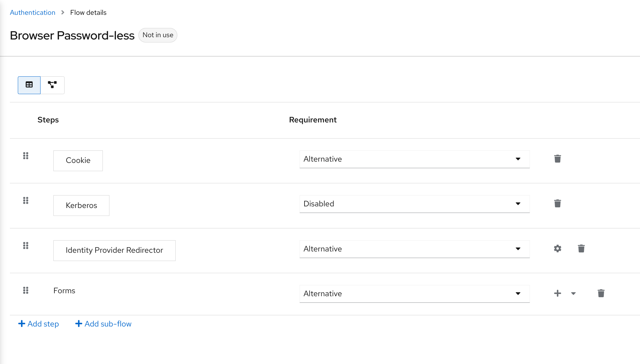Viewport: 640px width, 364px height.
Task: Expand the Cookie requirement dropdown
Action: click(x=519, y=159)
